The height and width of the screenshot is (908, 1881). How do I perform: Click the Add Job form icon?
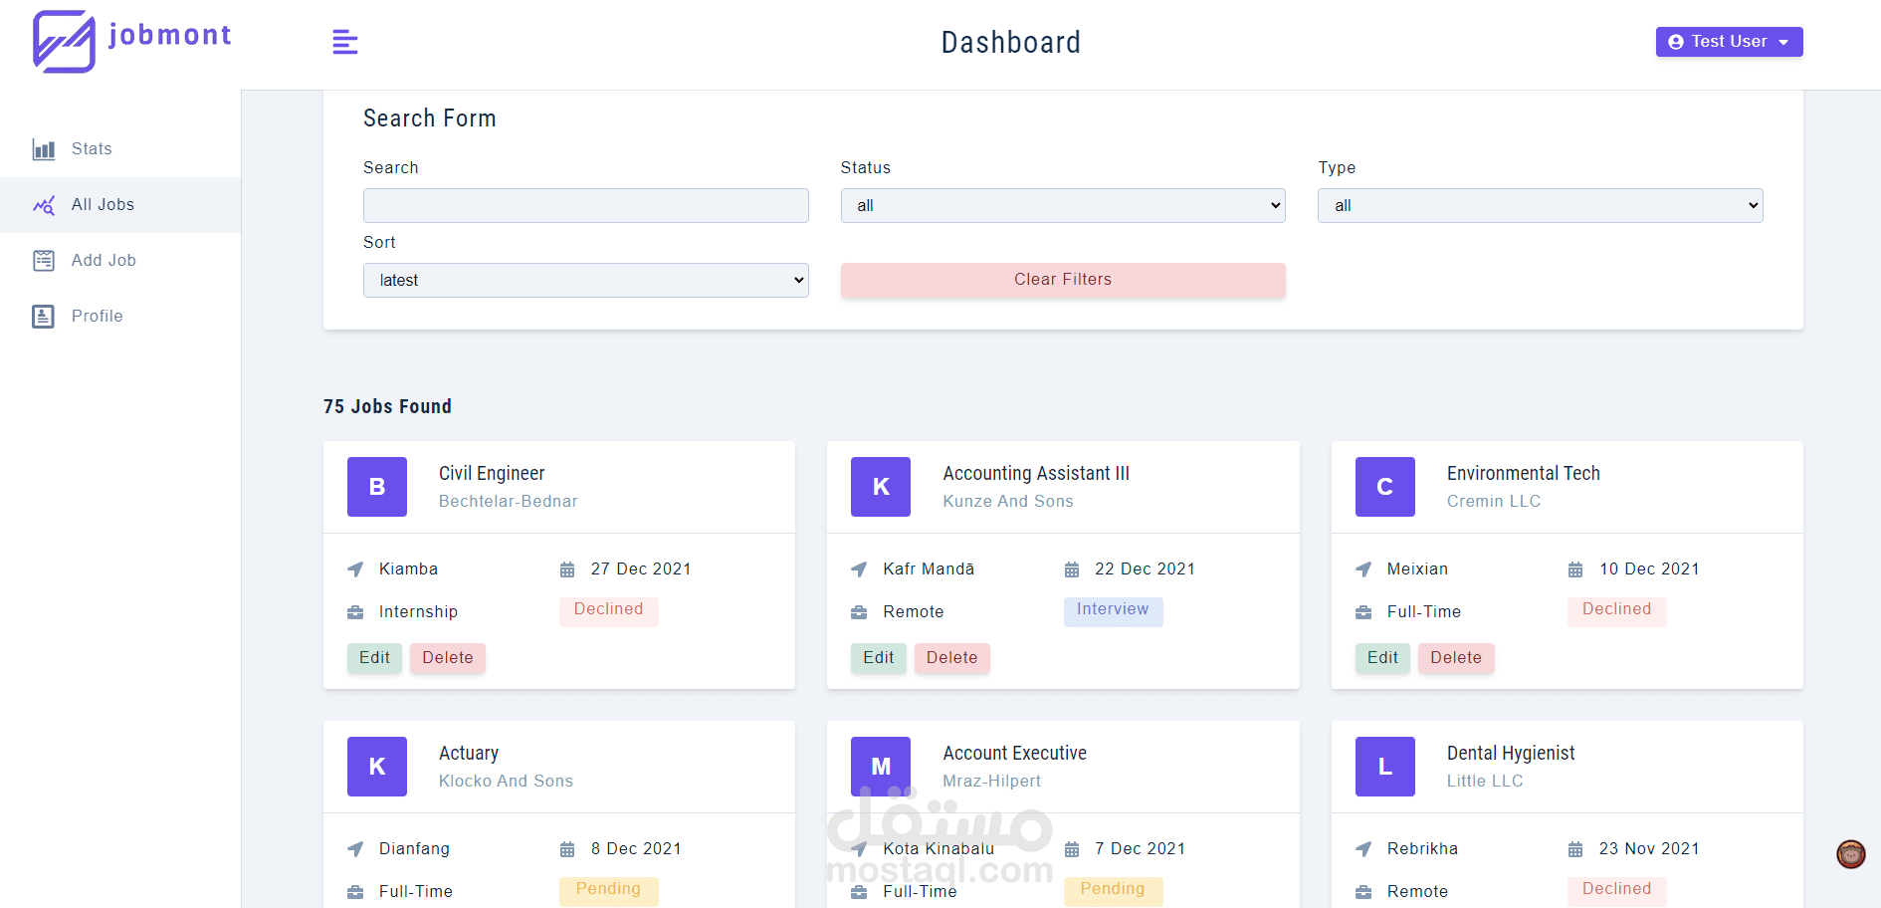pos(44,261)
